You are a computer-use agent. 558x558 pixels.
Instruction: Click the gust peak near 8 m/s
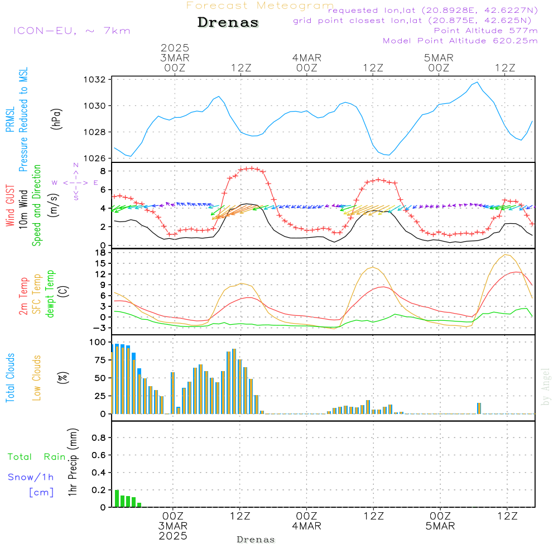[x=252, y=169]
